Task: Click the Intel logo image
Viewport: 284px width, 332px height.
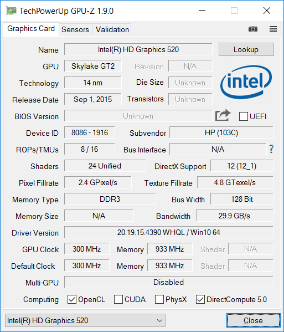Action: coord(246,82)
